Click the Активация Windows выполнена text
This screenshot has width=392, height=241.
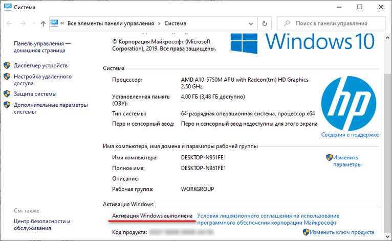point(153,216)
